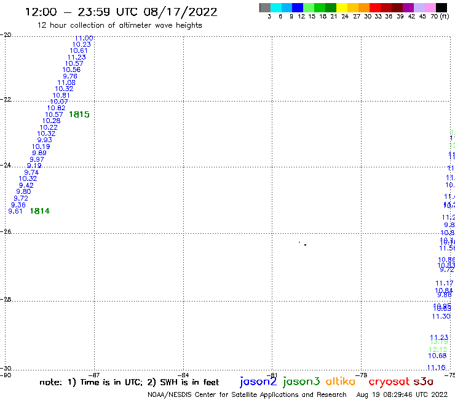Select the 10.56 wave height value

pos(71,70)
